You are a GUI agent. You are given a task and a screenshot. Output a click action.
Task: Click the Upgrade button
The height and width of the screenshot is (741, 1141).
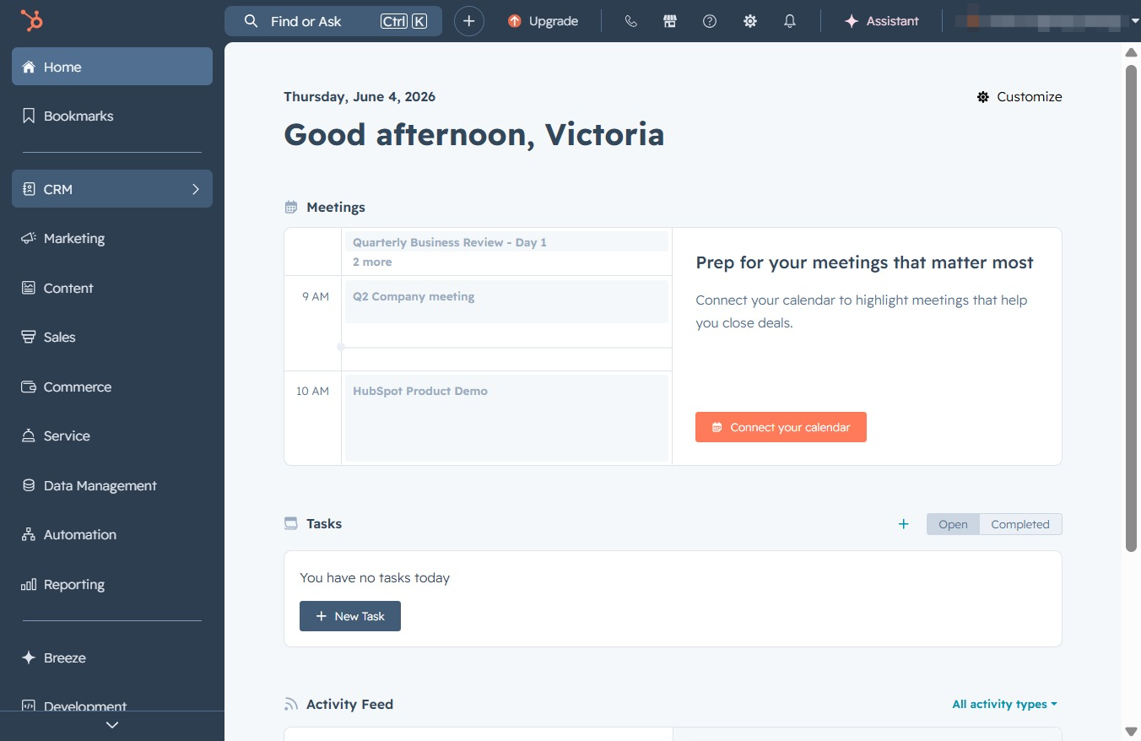[543, 21]
